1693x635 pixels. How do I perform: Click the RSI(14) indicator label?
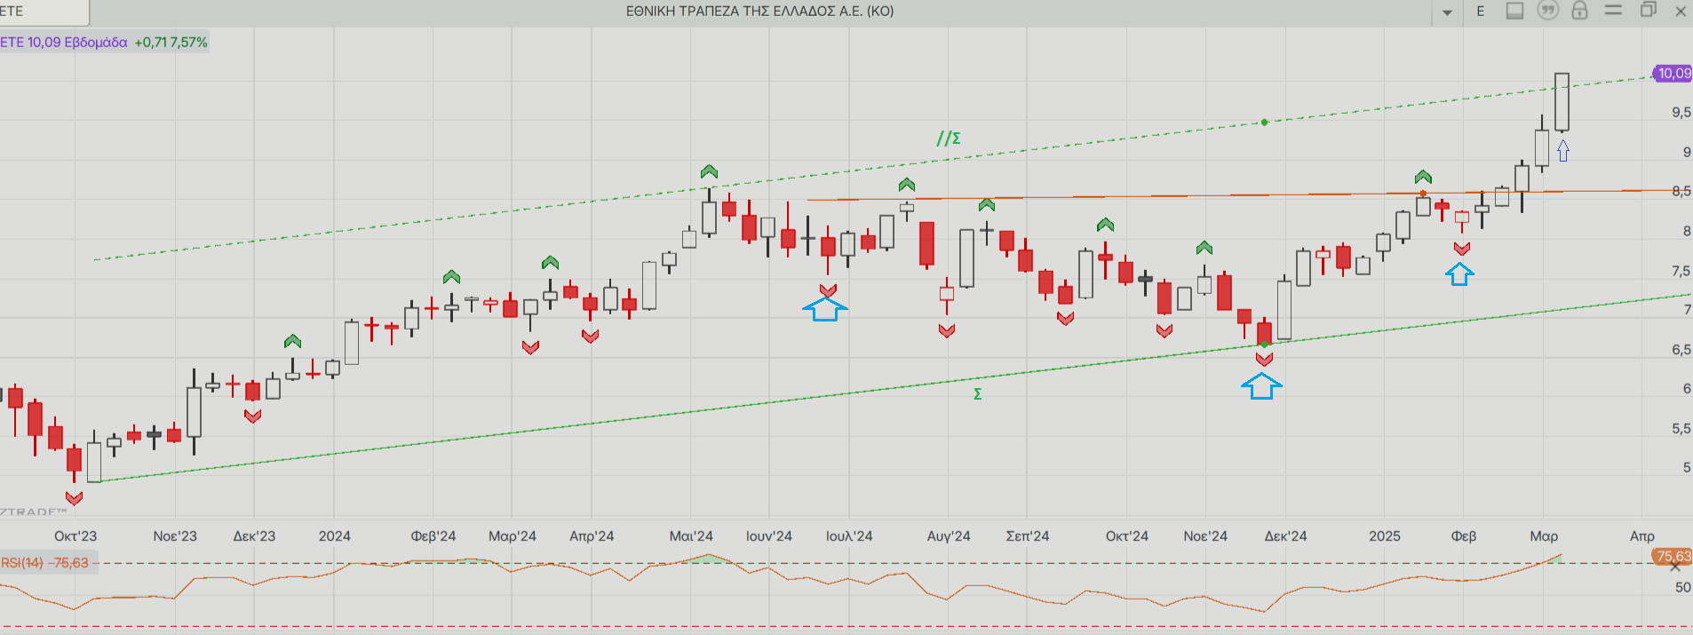pos(22,563)
